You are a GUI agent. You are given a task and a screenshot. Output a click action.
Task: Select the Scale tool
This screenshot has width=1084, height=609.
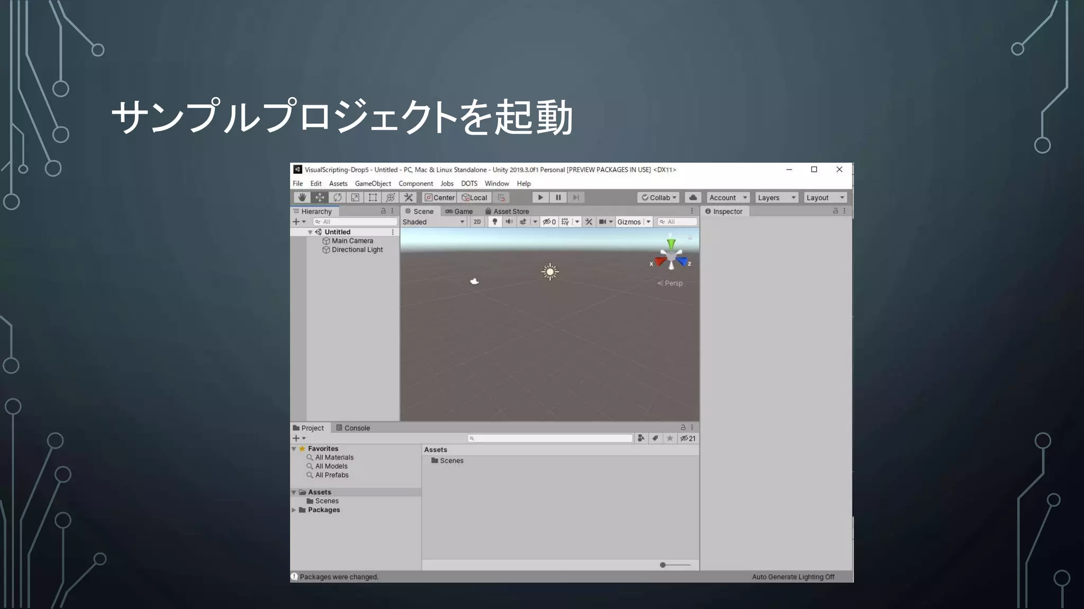coord(355,197)
